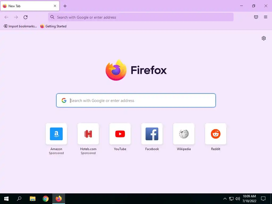Open the Wikipedia shortcut tile

click(184, 134)
